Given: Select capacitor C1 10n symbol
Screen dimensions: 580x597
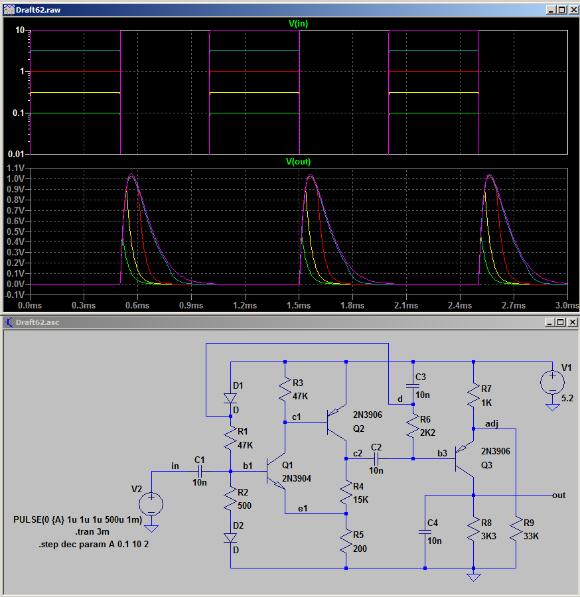Looking at the screenshot, I should [200, 472].
